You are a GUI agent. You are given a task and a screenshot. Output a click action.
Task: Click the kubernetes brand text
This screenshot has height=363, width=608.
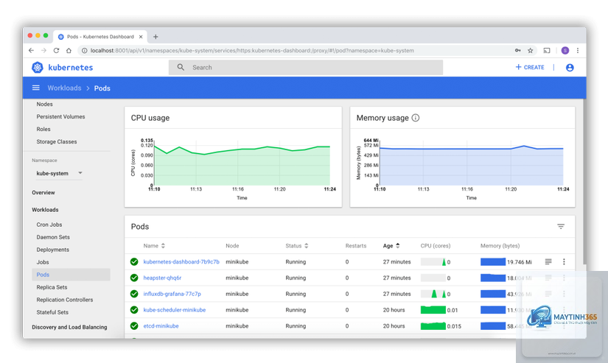point(71,68)
